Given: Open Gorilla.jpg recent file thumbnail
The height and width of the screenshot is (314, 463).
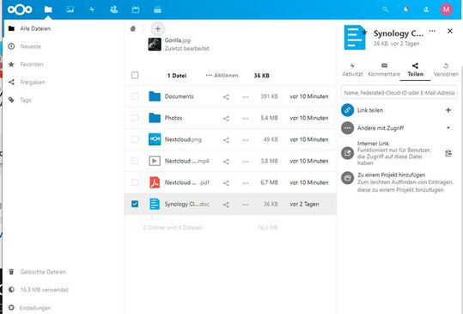Looking at the screenshot, I should click(x=155, y=45).
